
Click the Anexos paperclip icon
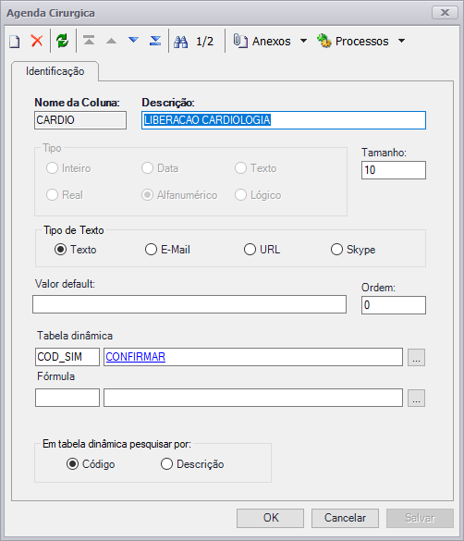240,41
